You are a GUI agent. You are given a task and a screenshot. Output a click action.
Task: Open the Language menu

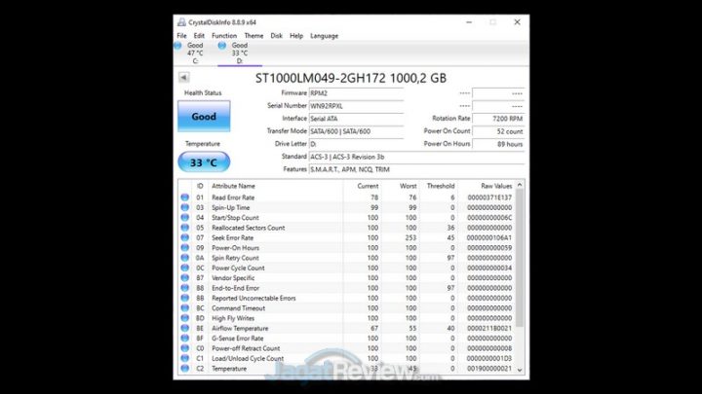324,36
